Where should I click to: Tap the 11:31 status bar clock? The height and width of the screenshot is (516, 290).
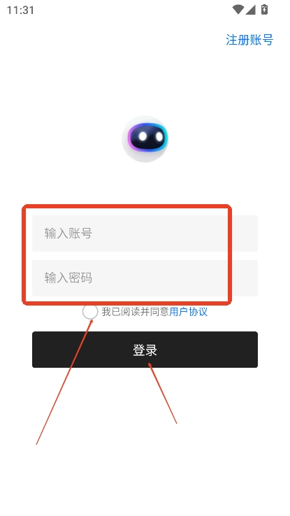coord(20,10)
